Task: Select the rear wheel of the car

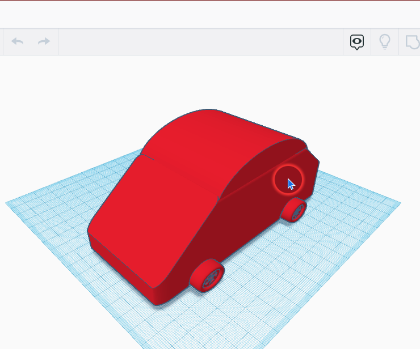Action: pyautogui.click(x=293, y=210)
